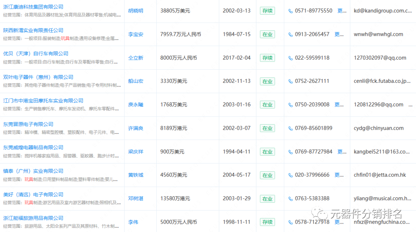Click the 存续 status tag in 仝立新 row
416x232 pixels.
point(267,58)
